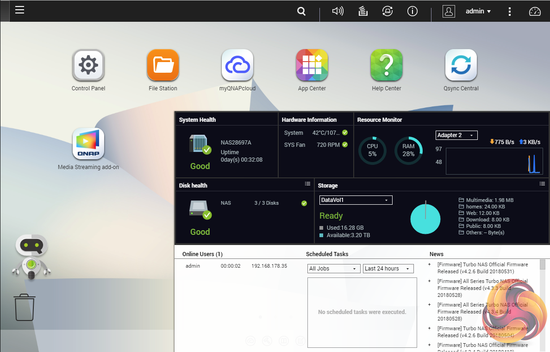Click the Hardware Information panel title
This screenshot has height=352, width=550.
pos(309,119)
